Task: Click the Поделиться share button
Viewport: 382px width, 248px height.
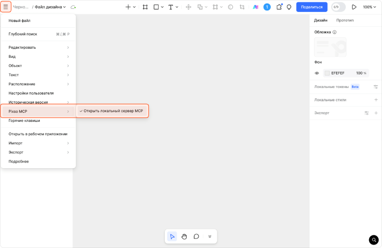Action: [x=311, y=7]
